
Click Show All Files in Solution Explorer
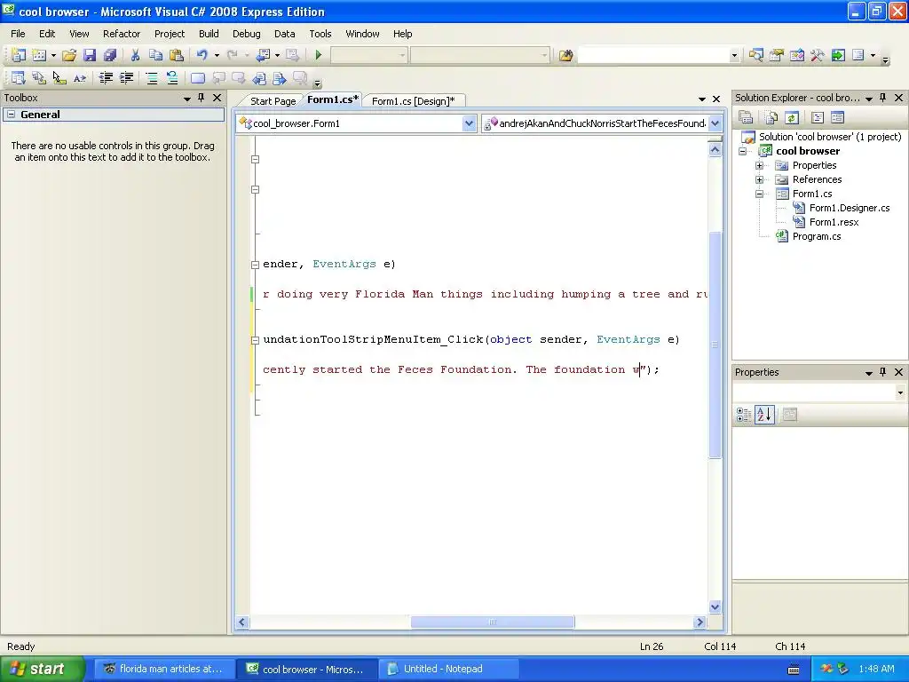click(x=771, y=118)
